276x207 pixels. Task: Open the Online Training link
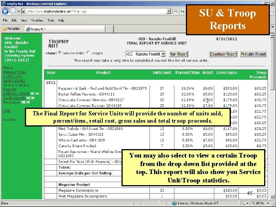(x=16, y=85)
